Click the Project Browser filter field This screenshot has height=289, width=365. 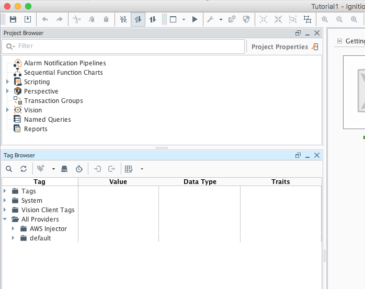click(x=126, y=46)
